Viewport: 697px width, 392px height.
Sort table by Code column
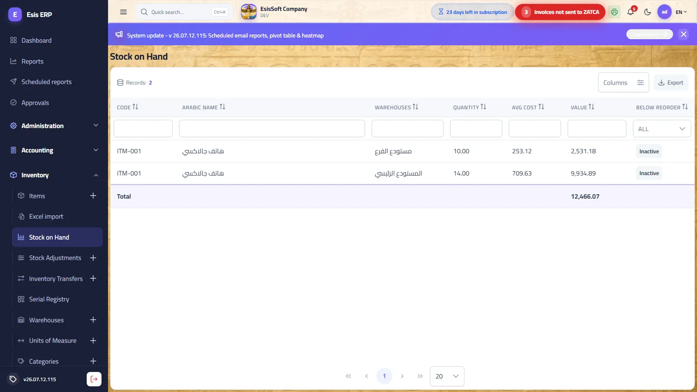pos(127,107)
